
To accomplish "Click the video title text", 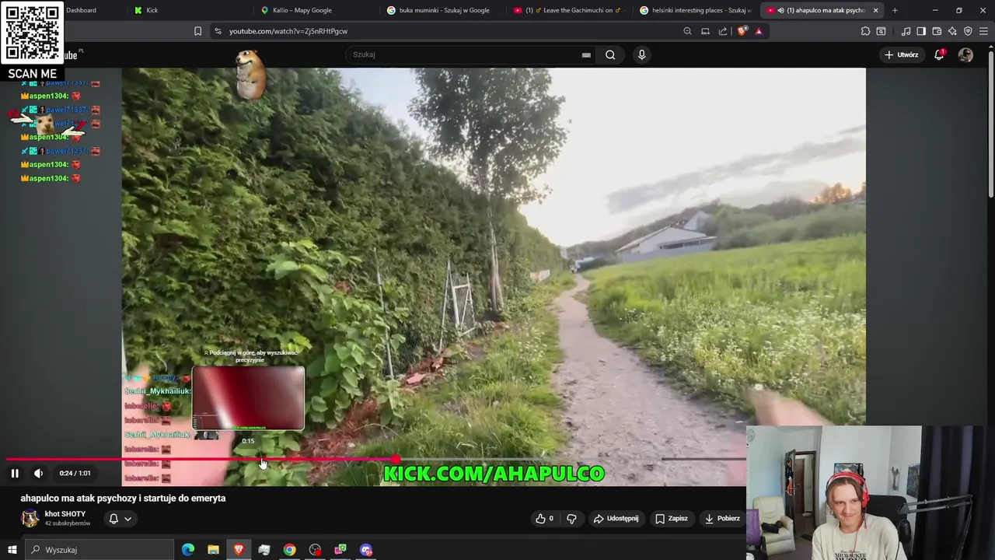I will tap(123, 498).
